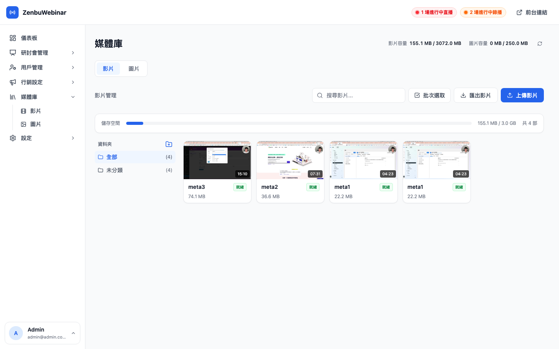Expand the 研討會管理 menu chevron
The image size is (559, 349).
pyautogui.click(x=73, y=53)
